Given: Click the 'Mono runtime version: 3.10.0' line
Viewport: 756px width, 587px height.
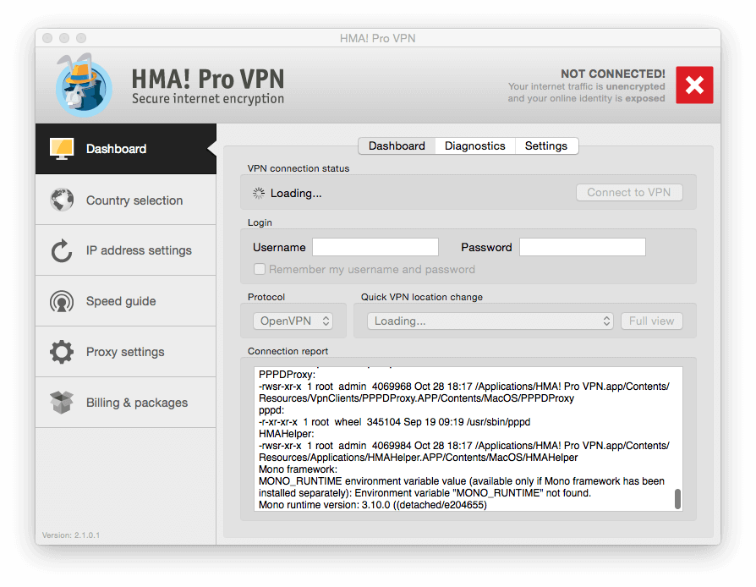Looking at the screenshot, I should (x=373, y=505).
